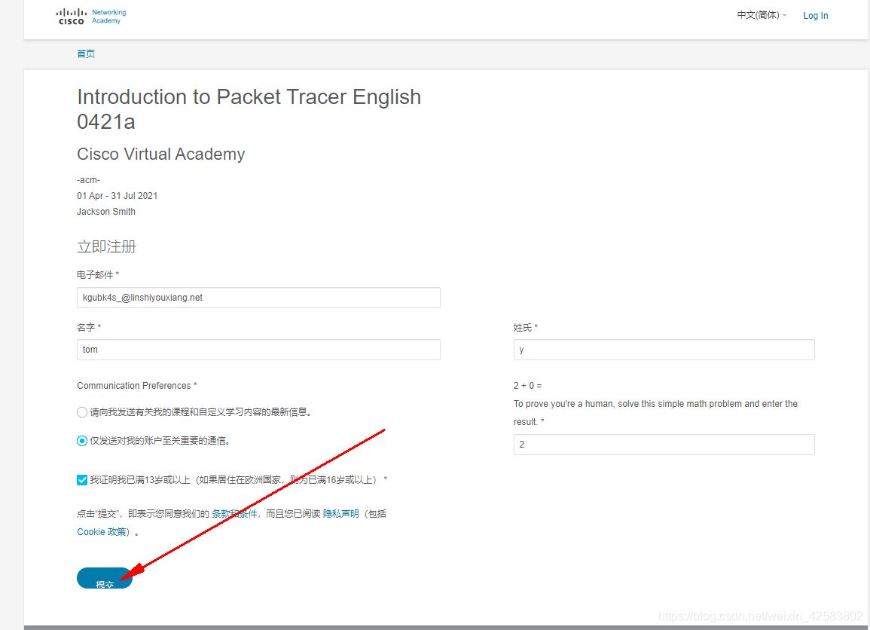Go to the 首页 breadcrumb link

pyautogui.click(x=85, y=54)
